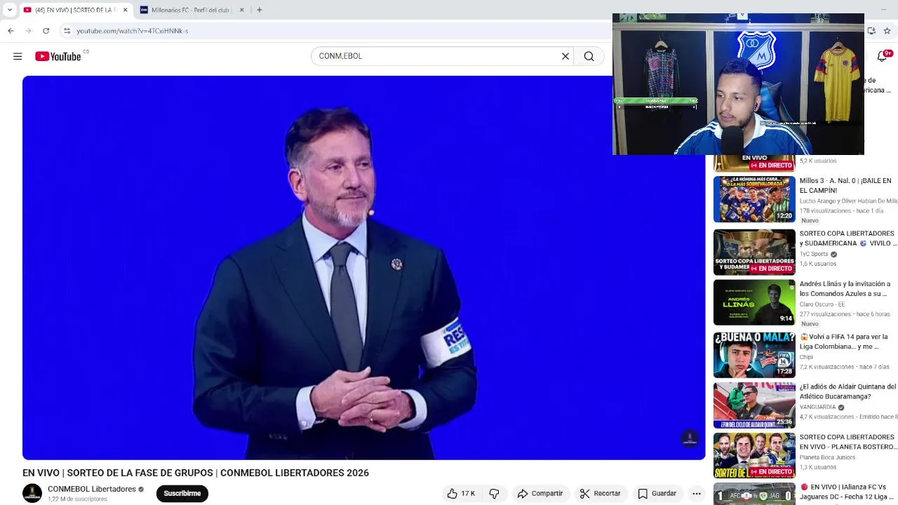Open Planeta Boca Juniors sorteo thumbnail
The width and height of the screenshot is (898, 505).
754,456
